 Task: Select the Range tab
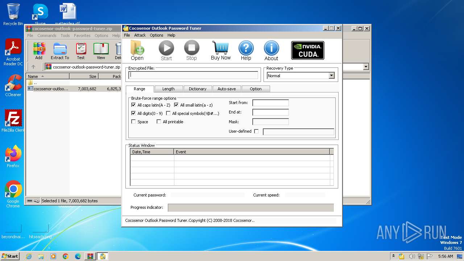[x=140, y=89]
